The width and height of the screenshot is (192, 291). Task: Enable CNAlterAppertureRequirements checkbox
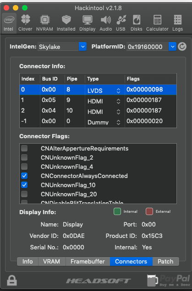24,148
